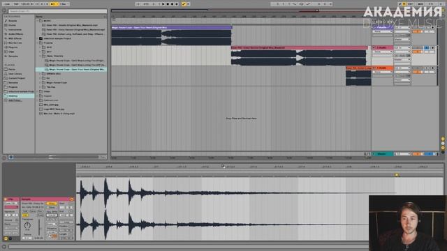This screenshot has width=447, height=251.
Task: Arm the 2 Audio track for recording
Action: pos(433,48)
